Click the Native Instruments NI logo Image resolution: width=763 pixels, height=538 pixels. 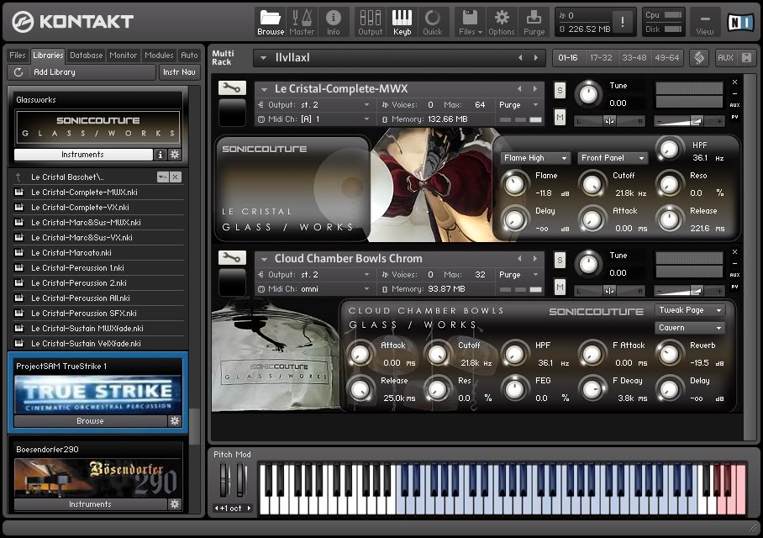point(740,22)
